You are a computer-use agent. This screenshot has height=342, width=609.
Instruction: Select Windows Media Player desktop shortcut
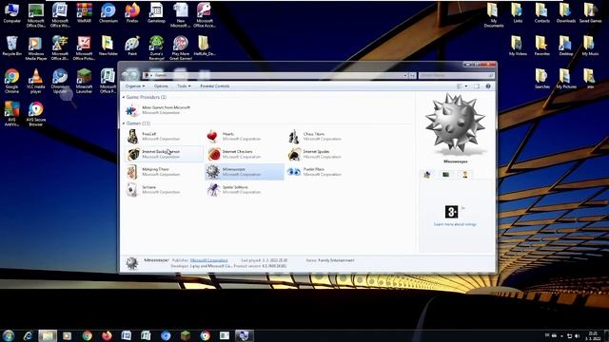click(36, 48)
